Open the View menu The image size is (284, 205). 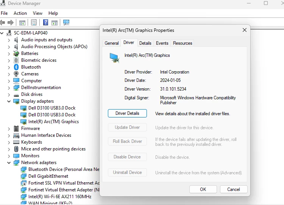tap(37, 13)
